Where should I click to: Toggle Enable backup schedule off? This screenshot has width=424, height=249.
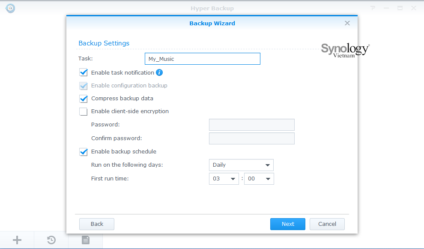pyautogui.click(x=83, y=152)
